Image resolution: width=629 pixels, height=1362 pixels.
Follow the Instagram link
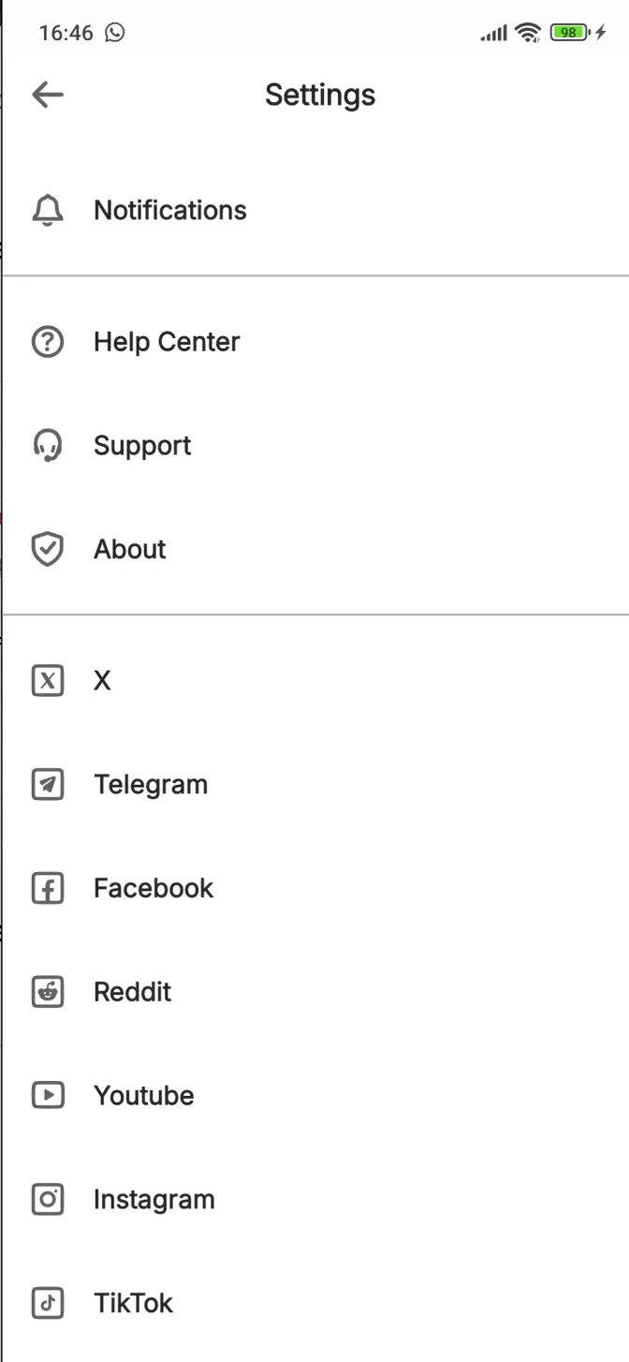(x=154, y=1199)
